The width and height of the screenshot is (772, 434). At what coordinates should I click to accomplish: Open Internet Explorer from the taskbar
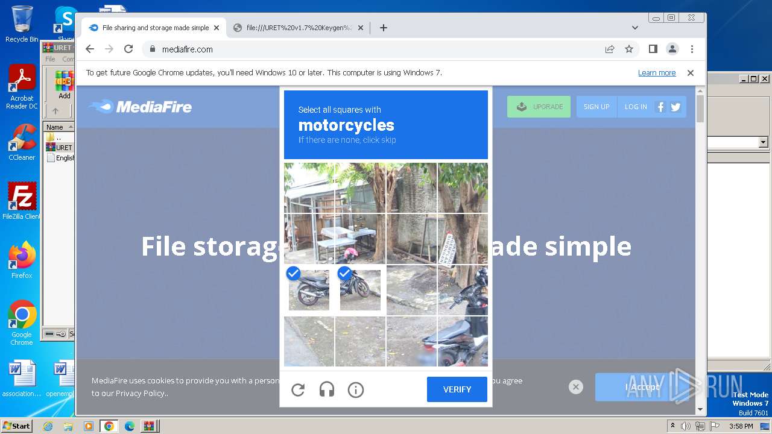[48, 426]
